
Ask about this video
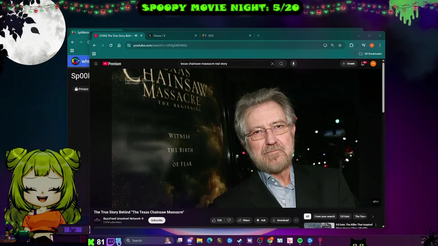tap(261, 220)
